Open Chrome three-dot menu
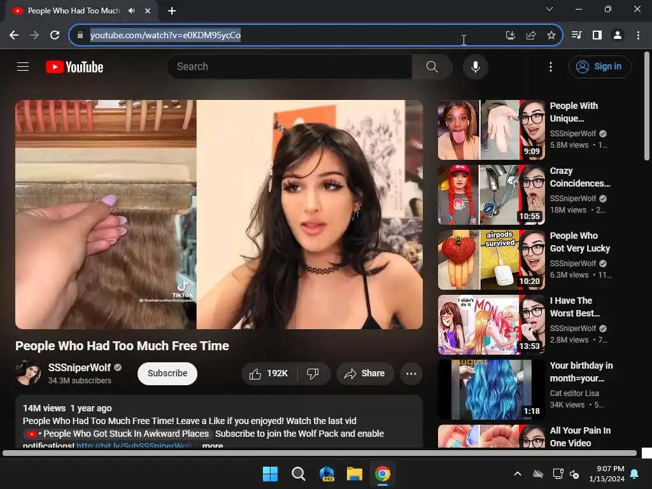652x489 pixels. tap(638, 35)
